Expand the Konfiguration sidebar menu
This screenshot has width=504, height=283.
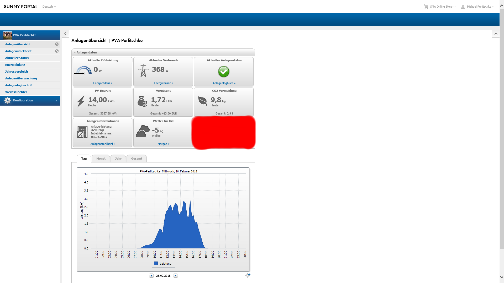(30, 100)
